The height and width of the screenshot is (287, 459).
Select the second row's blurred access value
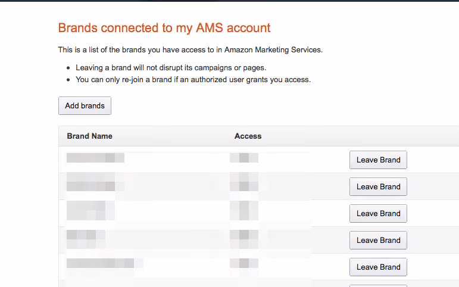(244, 182)
